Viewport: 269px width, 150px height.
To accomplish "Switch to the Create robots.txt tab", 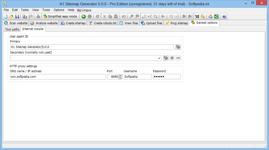I will [x=102, y=23].
